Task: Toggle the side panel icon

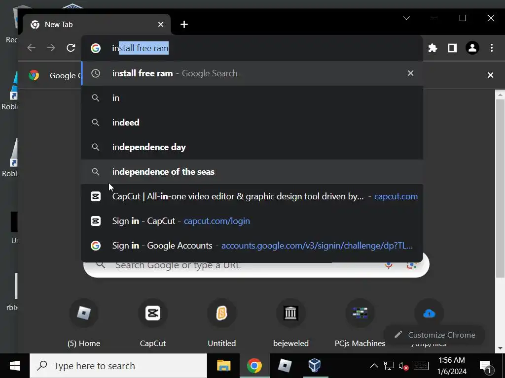Action: [x=452, y=48]
